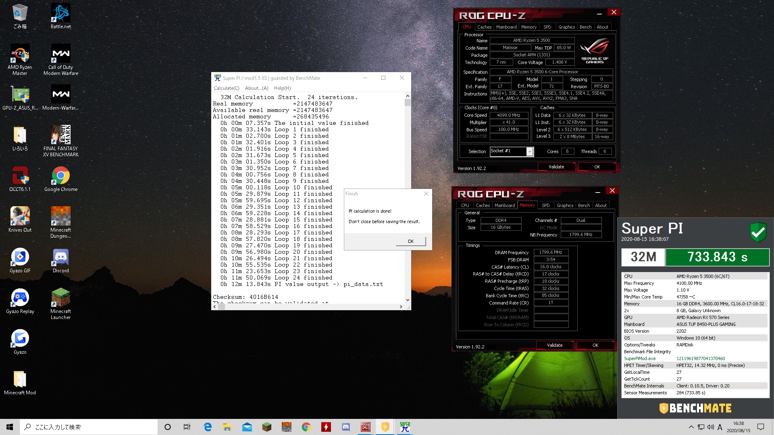
Task: Switch to SPD tab in lower CPU-Z
Action: pos(545,205)
